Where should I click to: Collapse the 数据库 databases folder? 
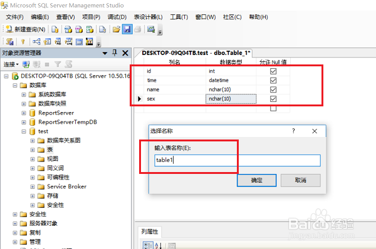15,85
